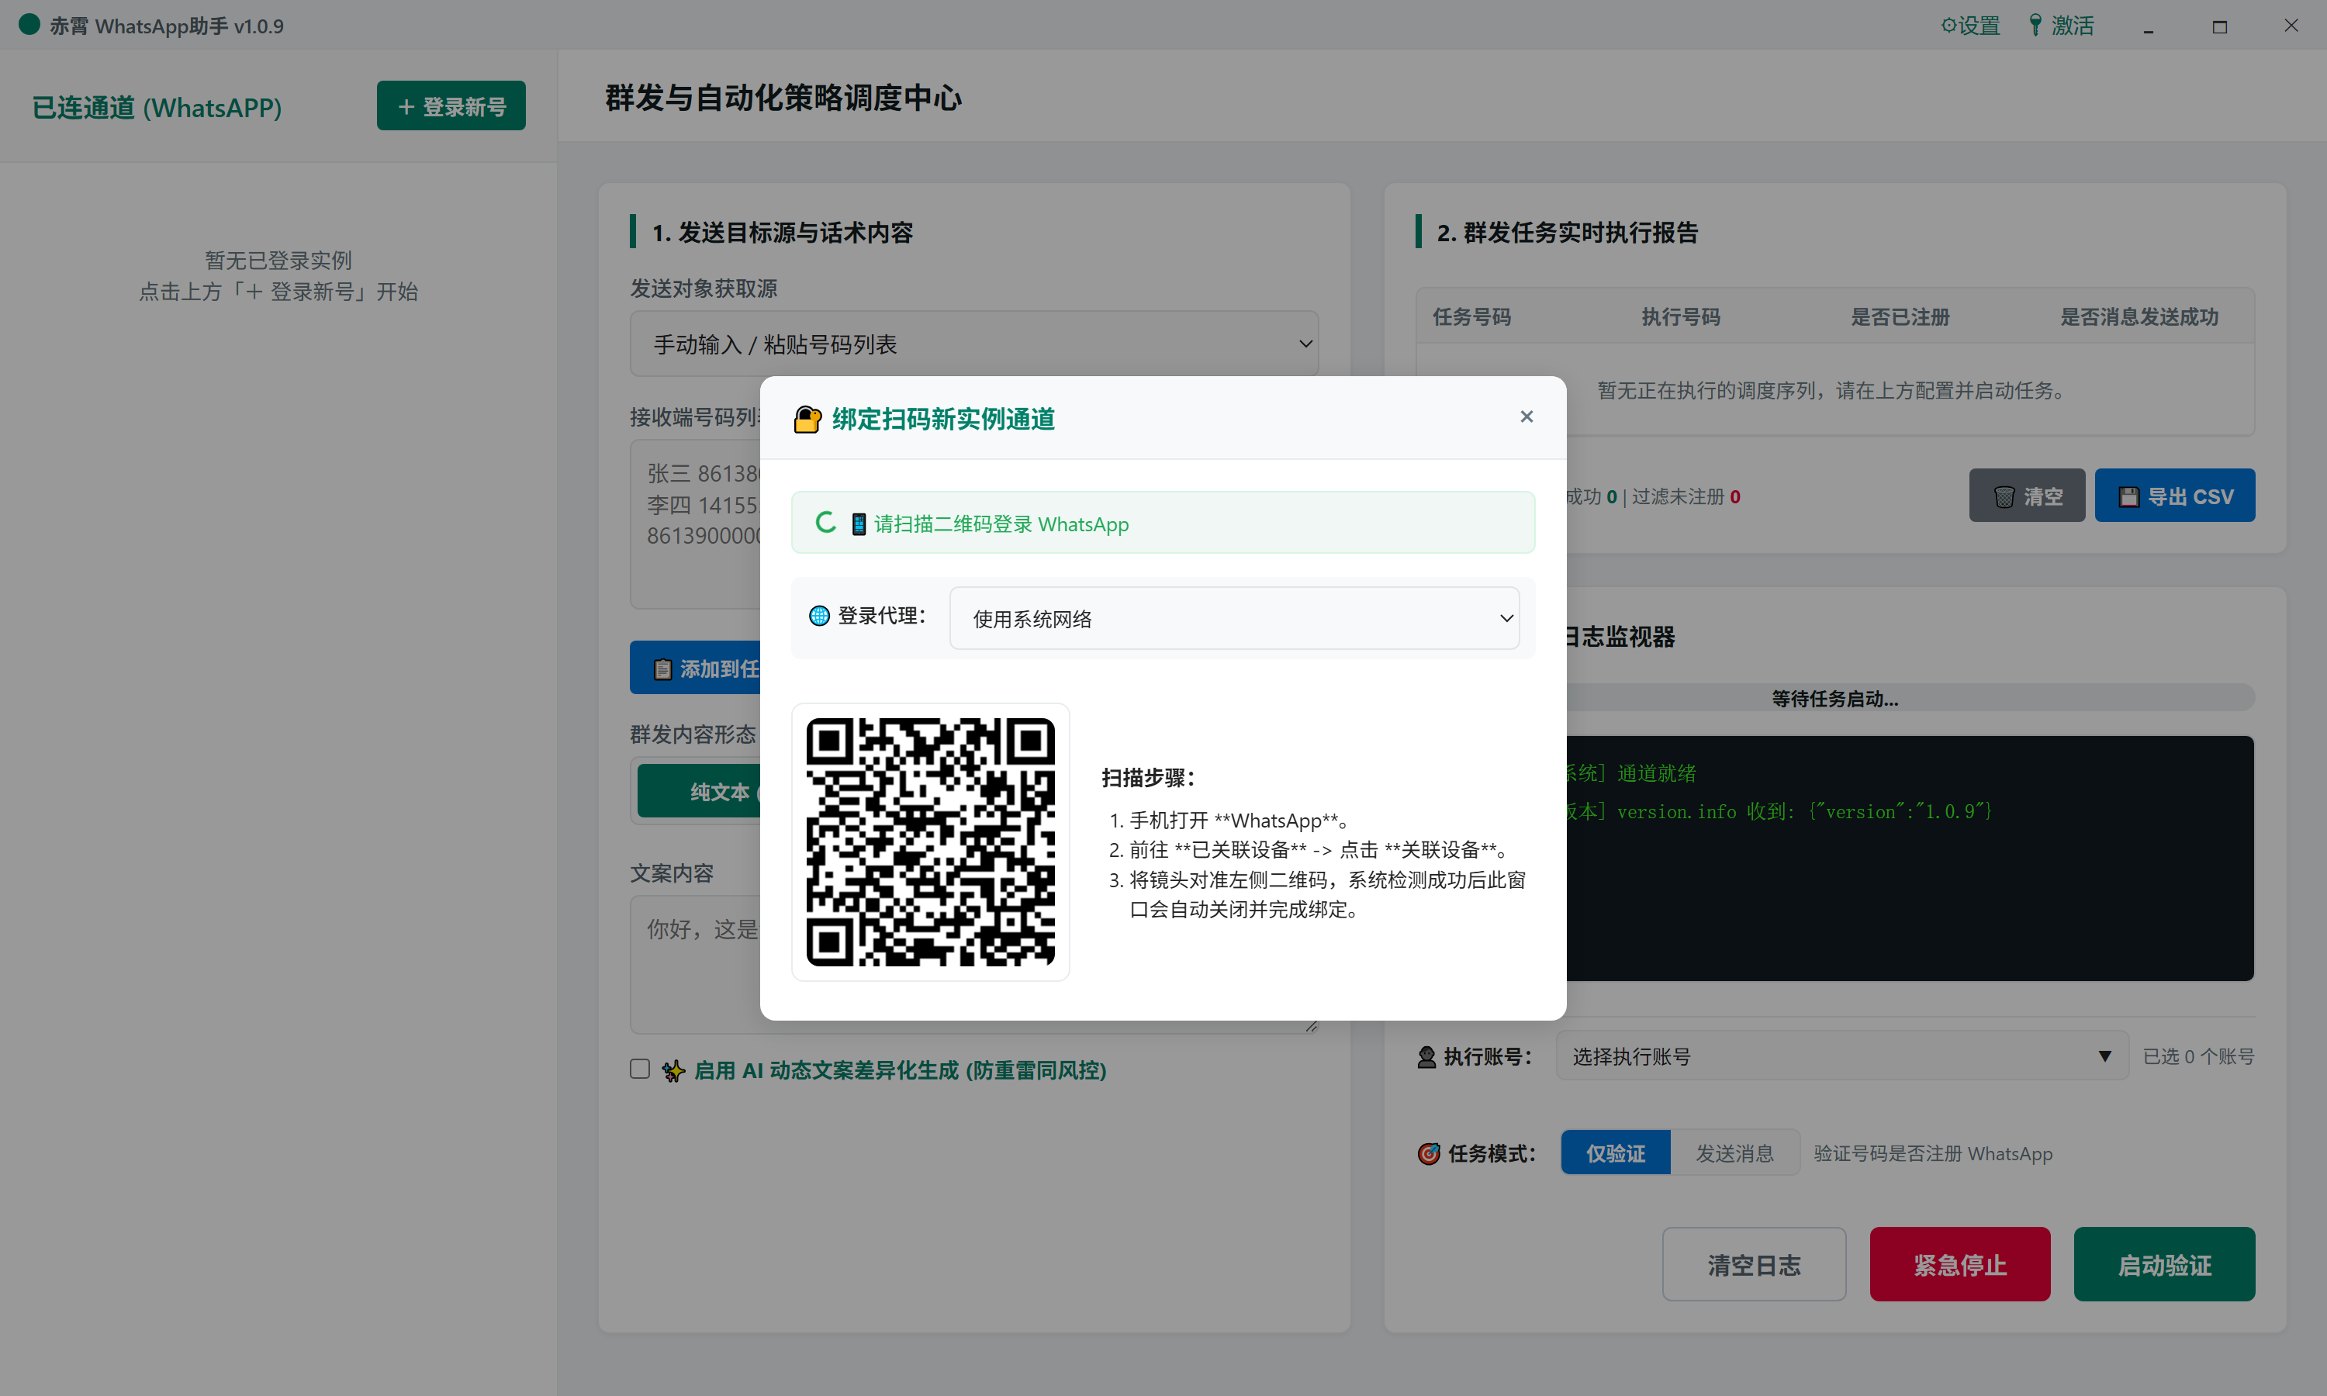Click the 通道就绪 log line
Image resolution: width=2327 pixels, height=1396 pixels.
[x=1632, y=773]
